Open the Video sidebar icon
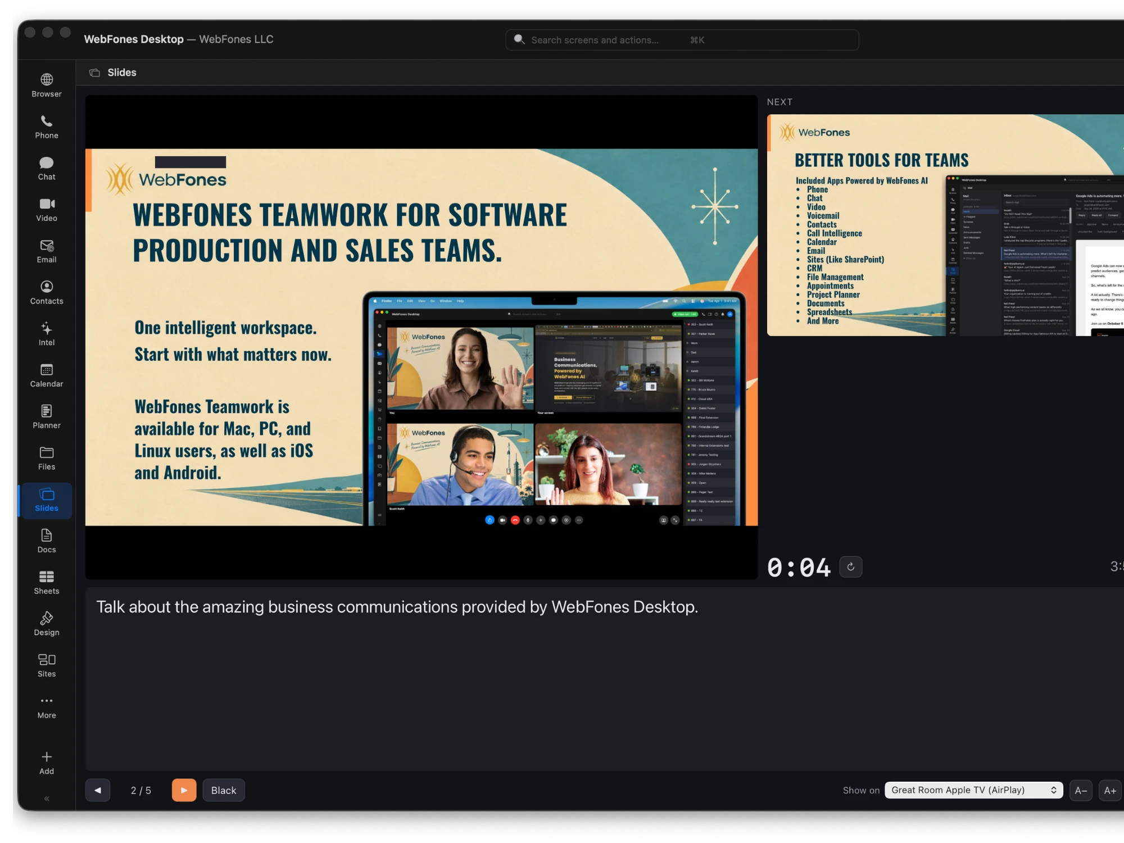Image resolution: width=1124 pixels, height=843 pixels. pyautogui.click(x=47, y=210)
